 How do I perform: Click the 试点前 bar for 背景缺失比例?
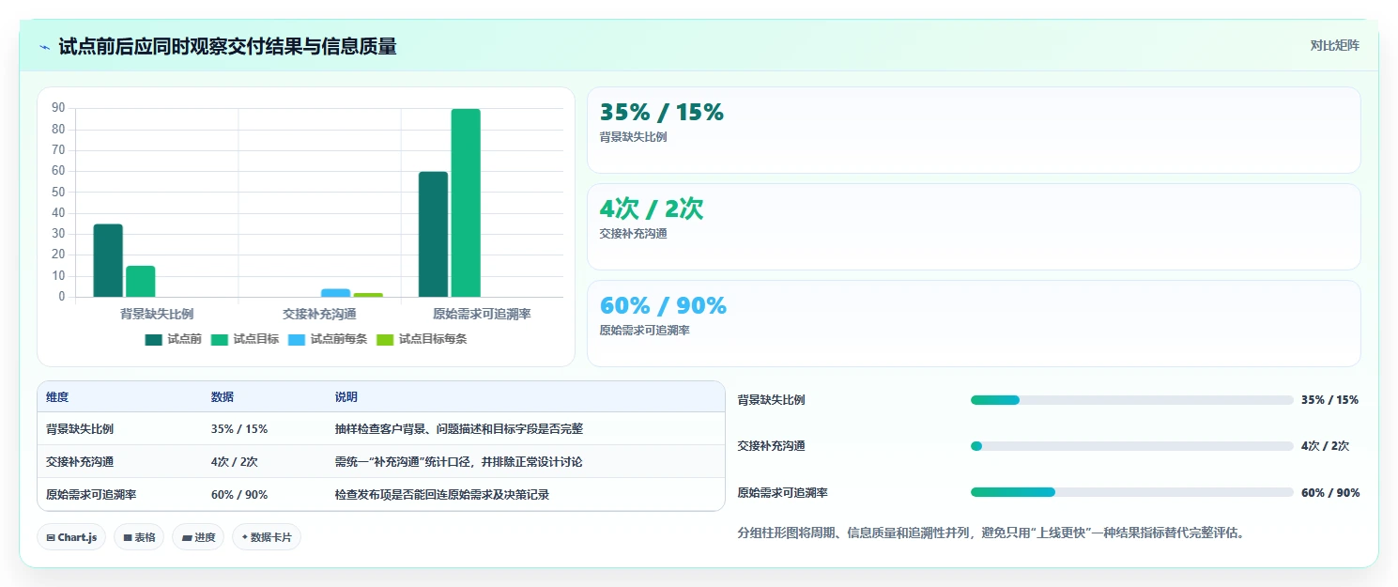108,260
